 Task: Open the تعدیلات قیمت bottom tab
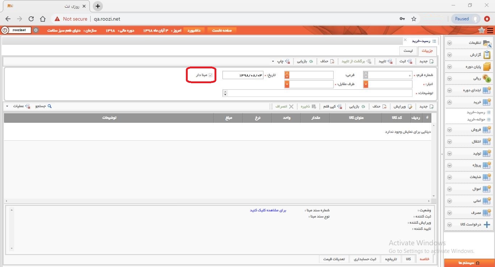pos(334,259)
